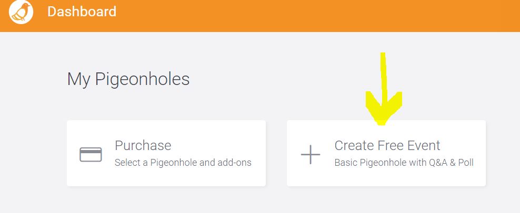Click the credit card icon
Image resolution: width=520 pixels, height=213 pixels.
(91, 154)
